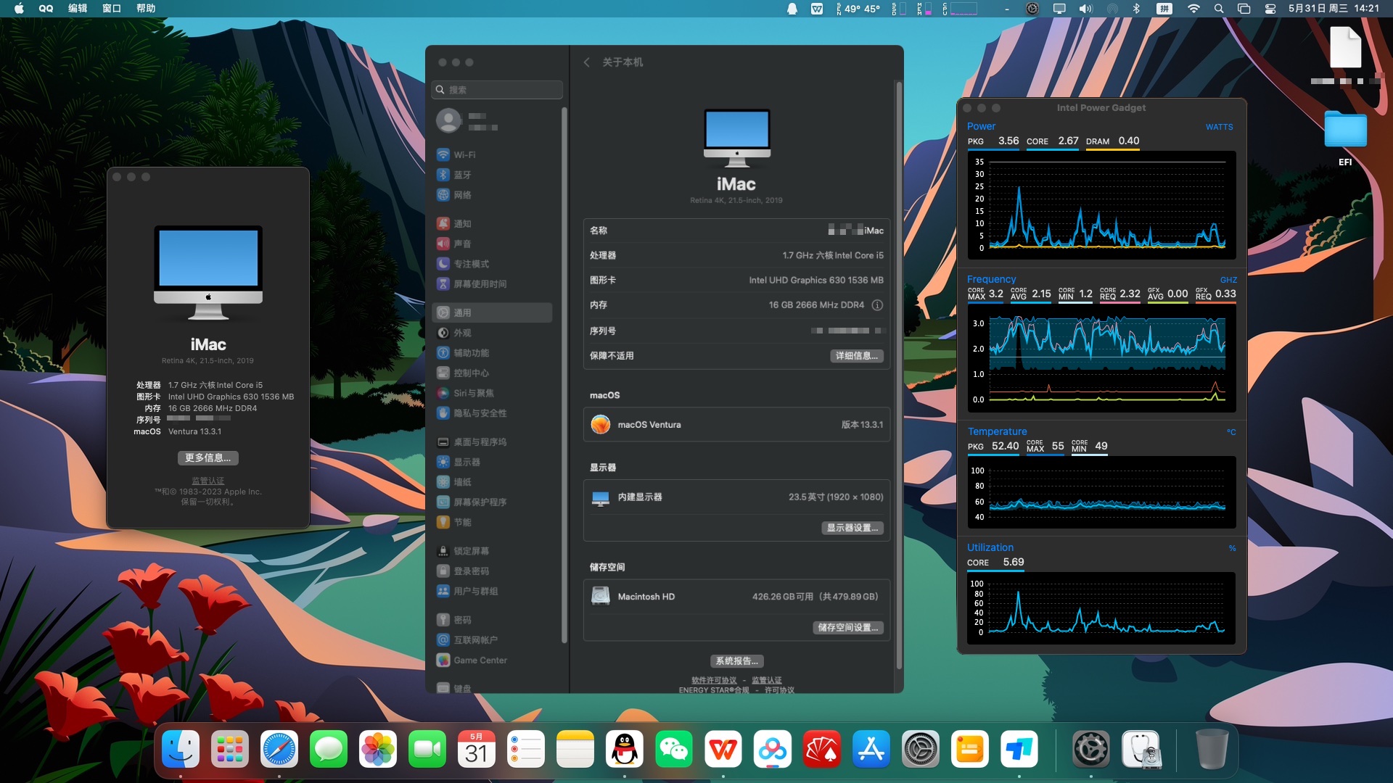
Task: Go back using the chevron beside 关于本机
Action: tap(586, 62)
